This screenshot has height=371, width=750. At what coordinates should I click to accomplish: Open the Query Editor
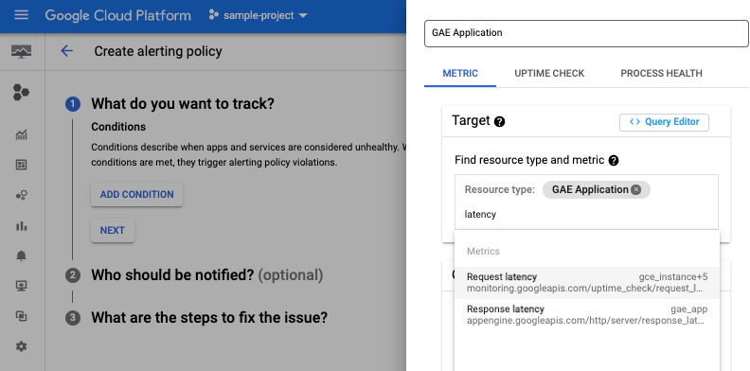click(x=664, y=122)
